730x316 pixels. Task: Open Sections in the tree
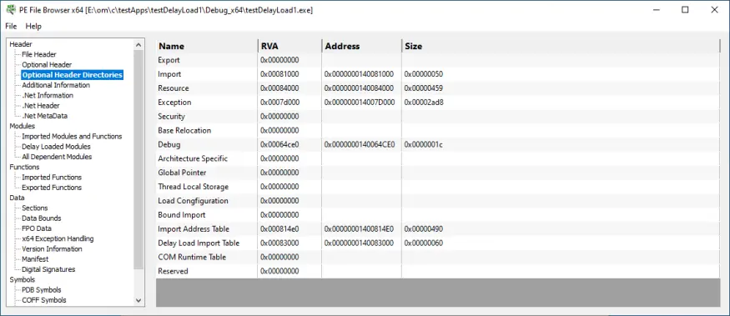tap(35, 208)
